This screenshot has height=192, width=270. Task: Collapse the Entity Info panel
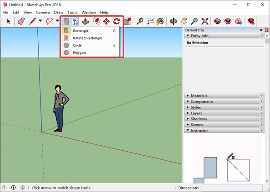click(x=188, y=35)
